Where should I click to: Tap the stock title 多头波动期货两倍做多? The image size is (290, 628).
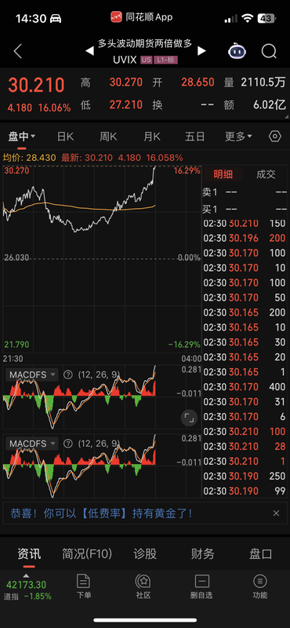145,43
